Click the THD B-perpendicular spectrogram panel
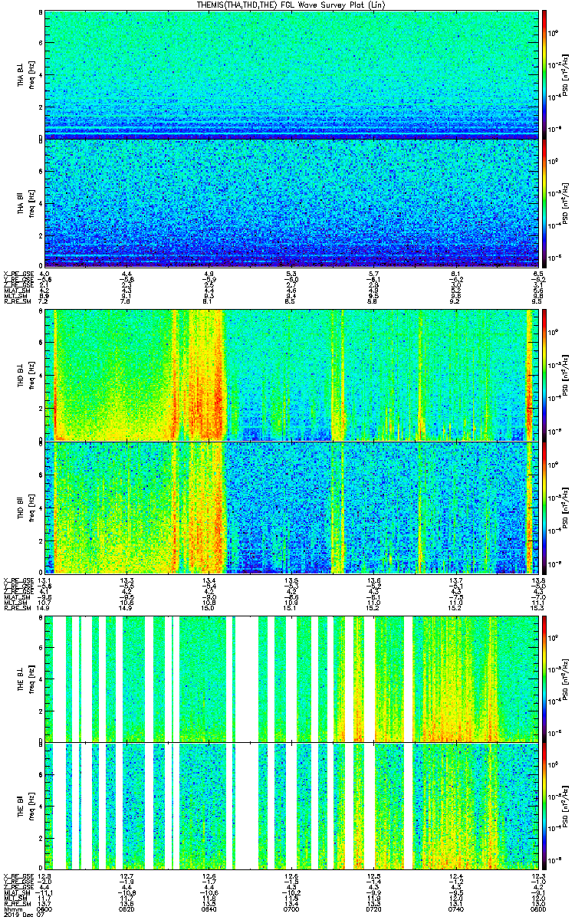The height and width of the screenshot is (920, 575). [291, 375]
